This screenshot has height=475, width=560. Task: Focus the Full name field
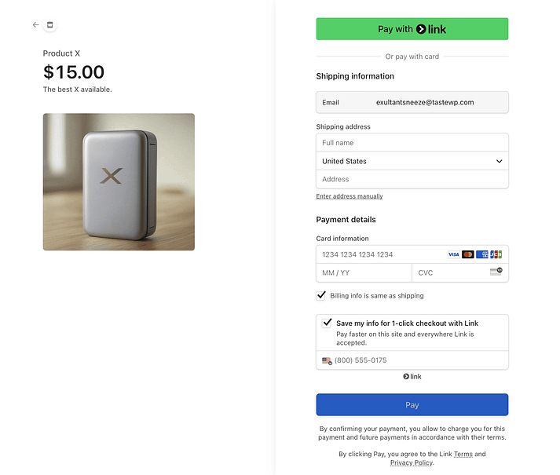coord(412,143)
